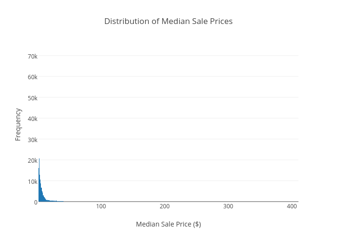Pick the 40k y-axis tick label
Viewport: 337px width, 240px height.
tap(32, 119)
